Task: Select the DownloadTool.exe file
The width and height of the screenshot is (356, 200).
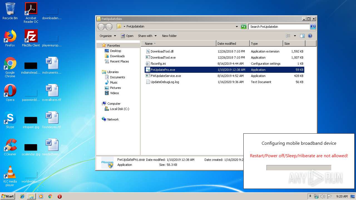Action: pyautogui.click(x=224, y=57)
